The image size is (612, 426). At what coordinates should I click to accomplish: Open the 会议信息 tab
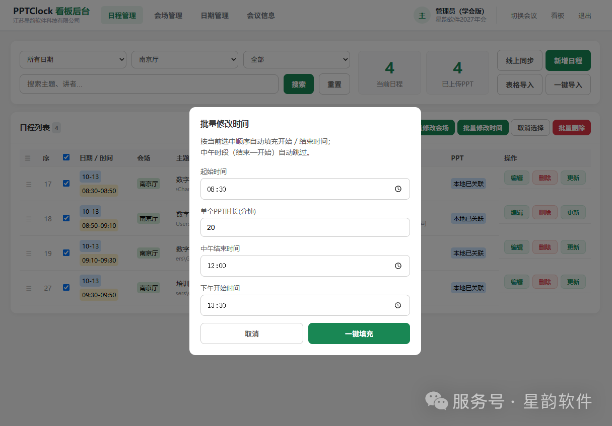click(261, 16)
